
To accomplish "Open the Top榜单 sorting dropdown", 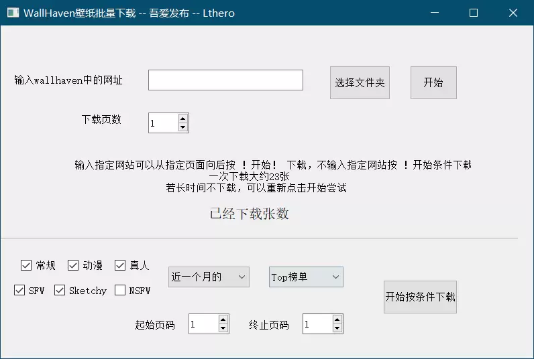I will 306,277.
